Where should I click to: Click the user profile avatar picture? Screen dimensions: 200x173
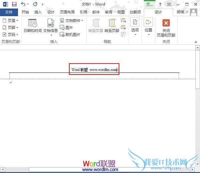tap(194, 12)
